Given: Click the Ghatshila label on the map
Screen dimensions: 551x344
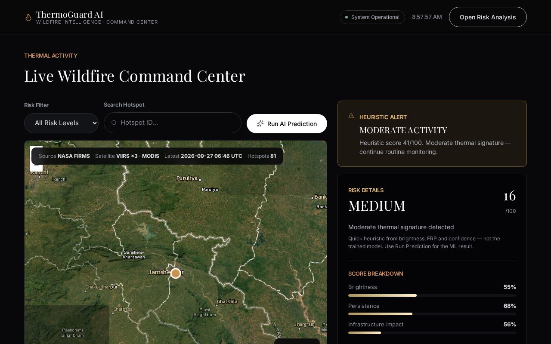Looking at the screenshot, I should [227, 301].
